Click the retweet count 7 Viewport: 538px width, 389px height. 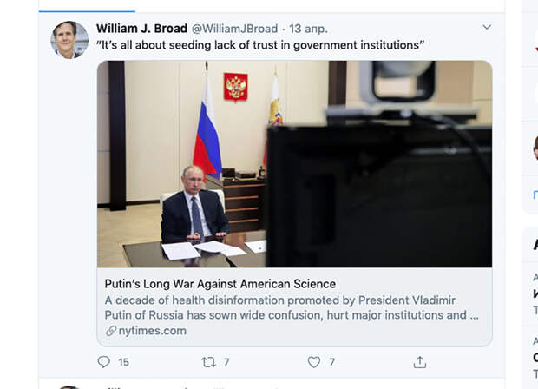(226, 362)
